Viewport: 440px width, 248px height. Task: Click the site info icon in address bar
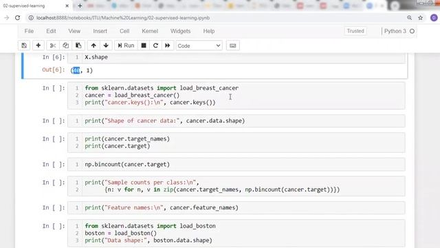coord(31,18)
